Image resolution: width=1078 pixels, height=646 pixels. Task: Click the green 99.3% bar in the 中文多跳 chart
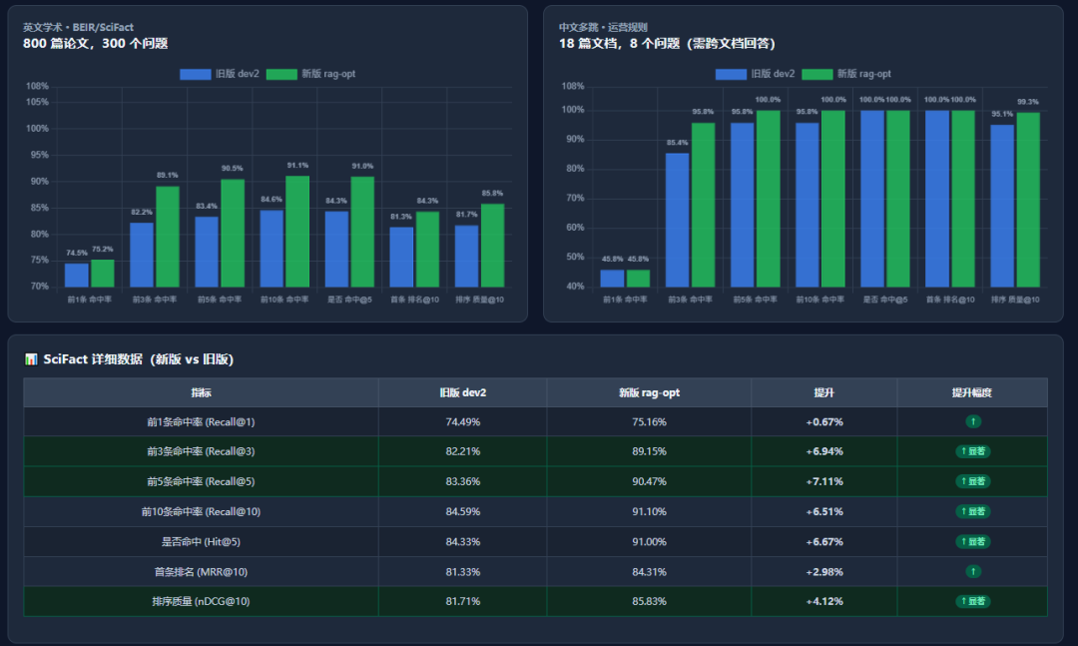click(x=1028, y=200)
